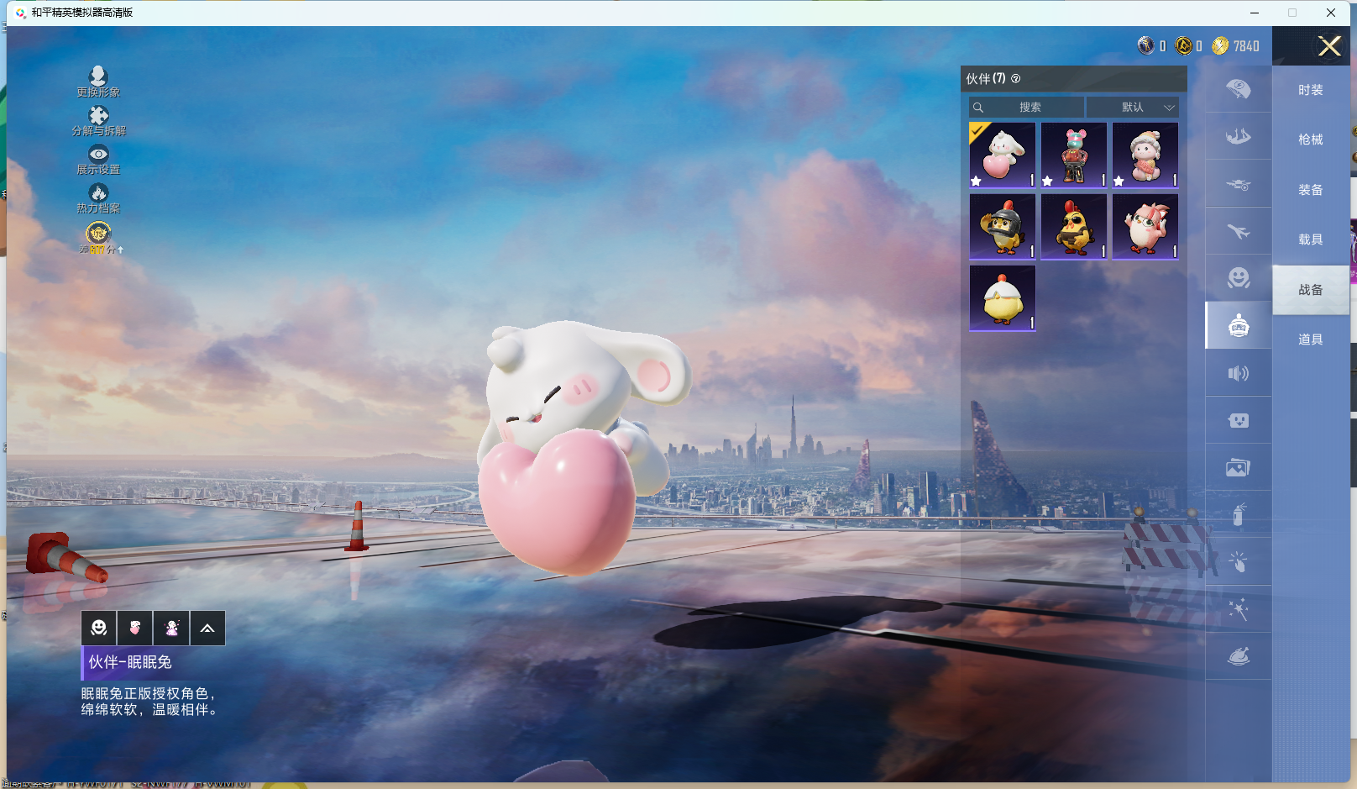
Task: Select the eggshell chick companion thumbnail
Action: click(x=1002, y=298)
